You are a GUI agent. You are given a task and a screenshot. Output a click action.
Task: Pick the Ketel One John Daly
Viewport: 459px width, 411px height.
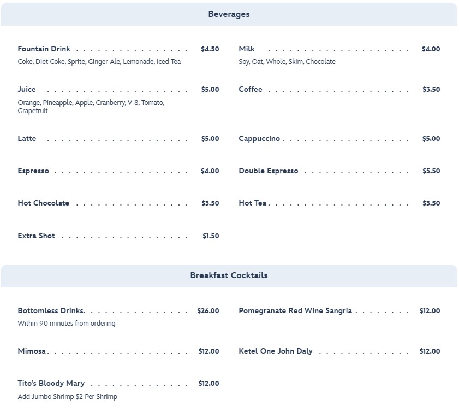point(276,351)
